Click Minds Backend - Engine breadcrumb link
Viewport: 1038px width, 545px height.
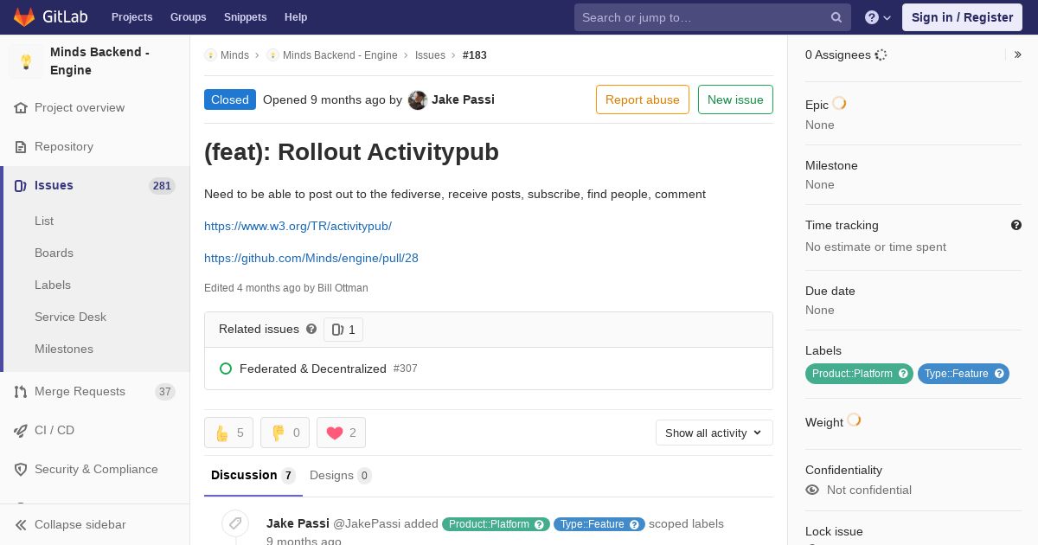[x=340, y=55]
